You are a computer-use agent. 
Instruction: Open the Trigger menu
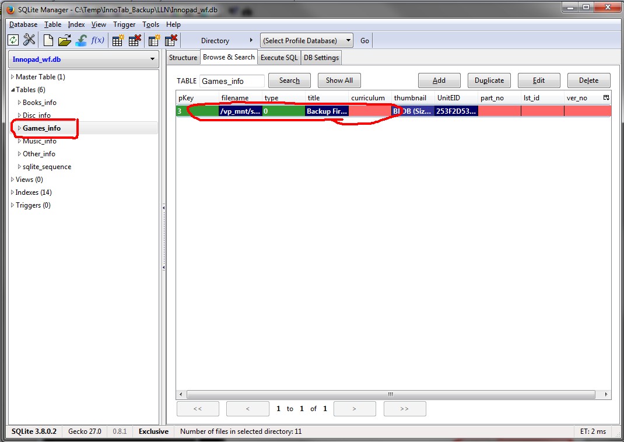click(124, 24)
